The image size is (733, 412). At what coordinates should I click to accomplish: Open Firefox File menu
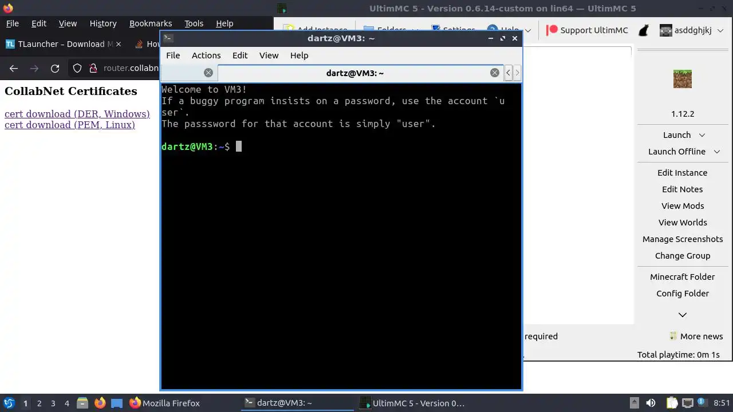pos(13,23)
